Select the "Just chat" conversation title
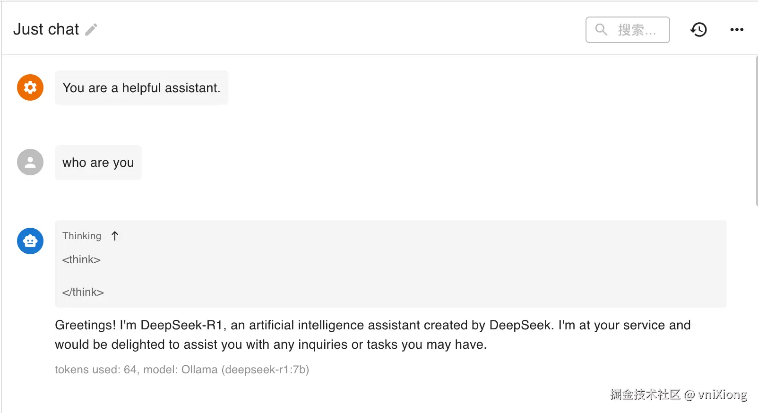The image size is (758, 413). [x=46, y=29]
